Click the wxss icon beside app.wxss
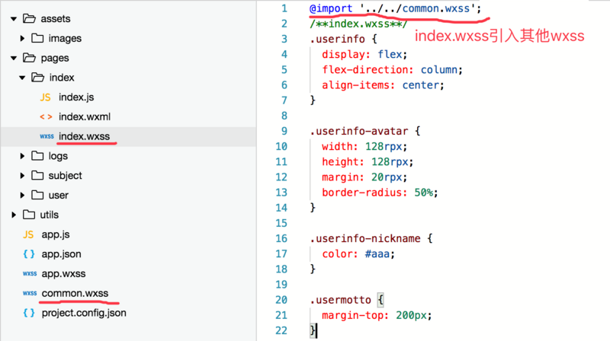The height and width of the screenshot is (341, 610). click(x=30, y=274)
